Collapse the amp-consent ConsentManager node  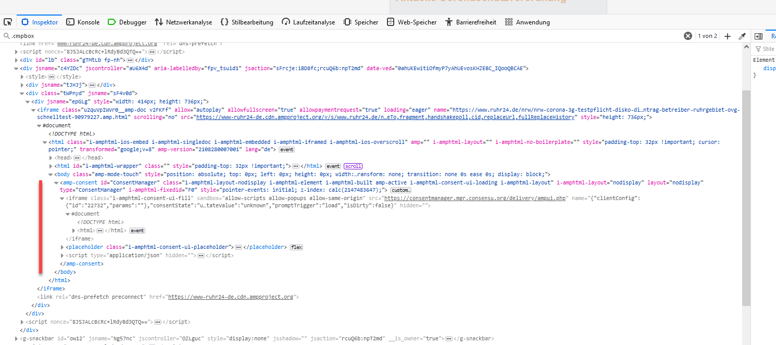(55, 182)
